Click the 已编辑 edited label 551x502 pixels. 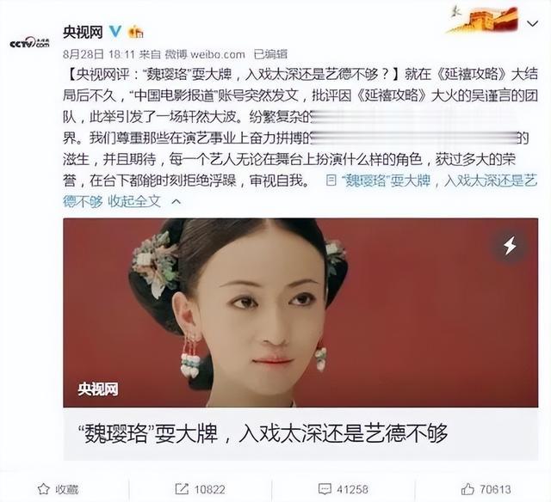(270, 54)
